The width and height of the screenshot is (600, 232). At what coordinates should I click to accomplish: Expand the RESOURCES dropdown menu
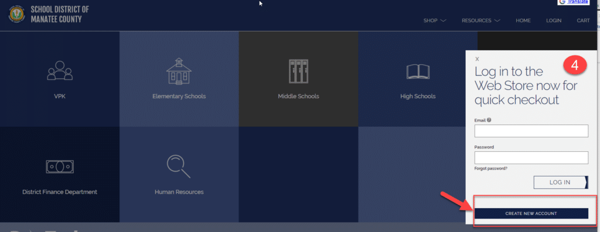point(480,20)
